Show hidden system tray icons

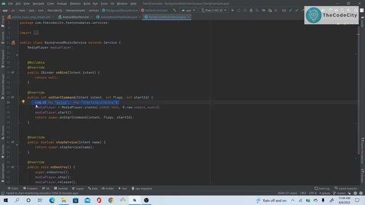click(x=293, y=200)
